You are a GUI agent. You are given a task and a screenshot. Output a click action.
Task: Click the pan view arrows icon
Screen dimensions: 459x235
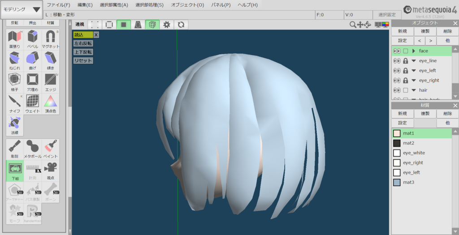coord(360,25)
